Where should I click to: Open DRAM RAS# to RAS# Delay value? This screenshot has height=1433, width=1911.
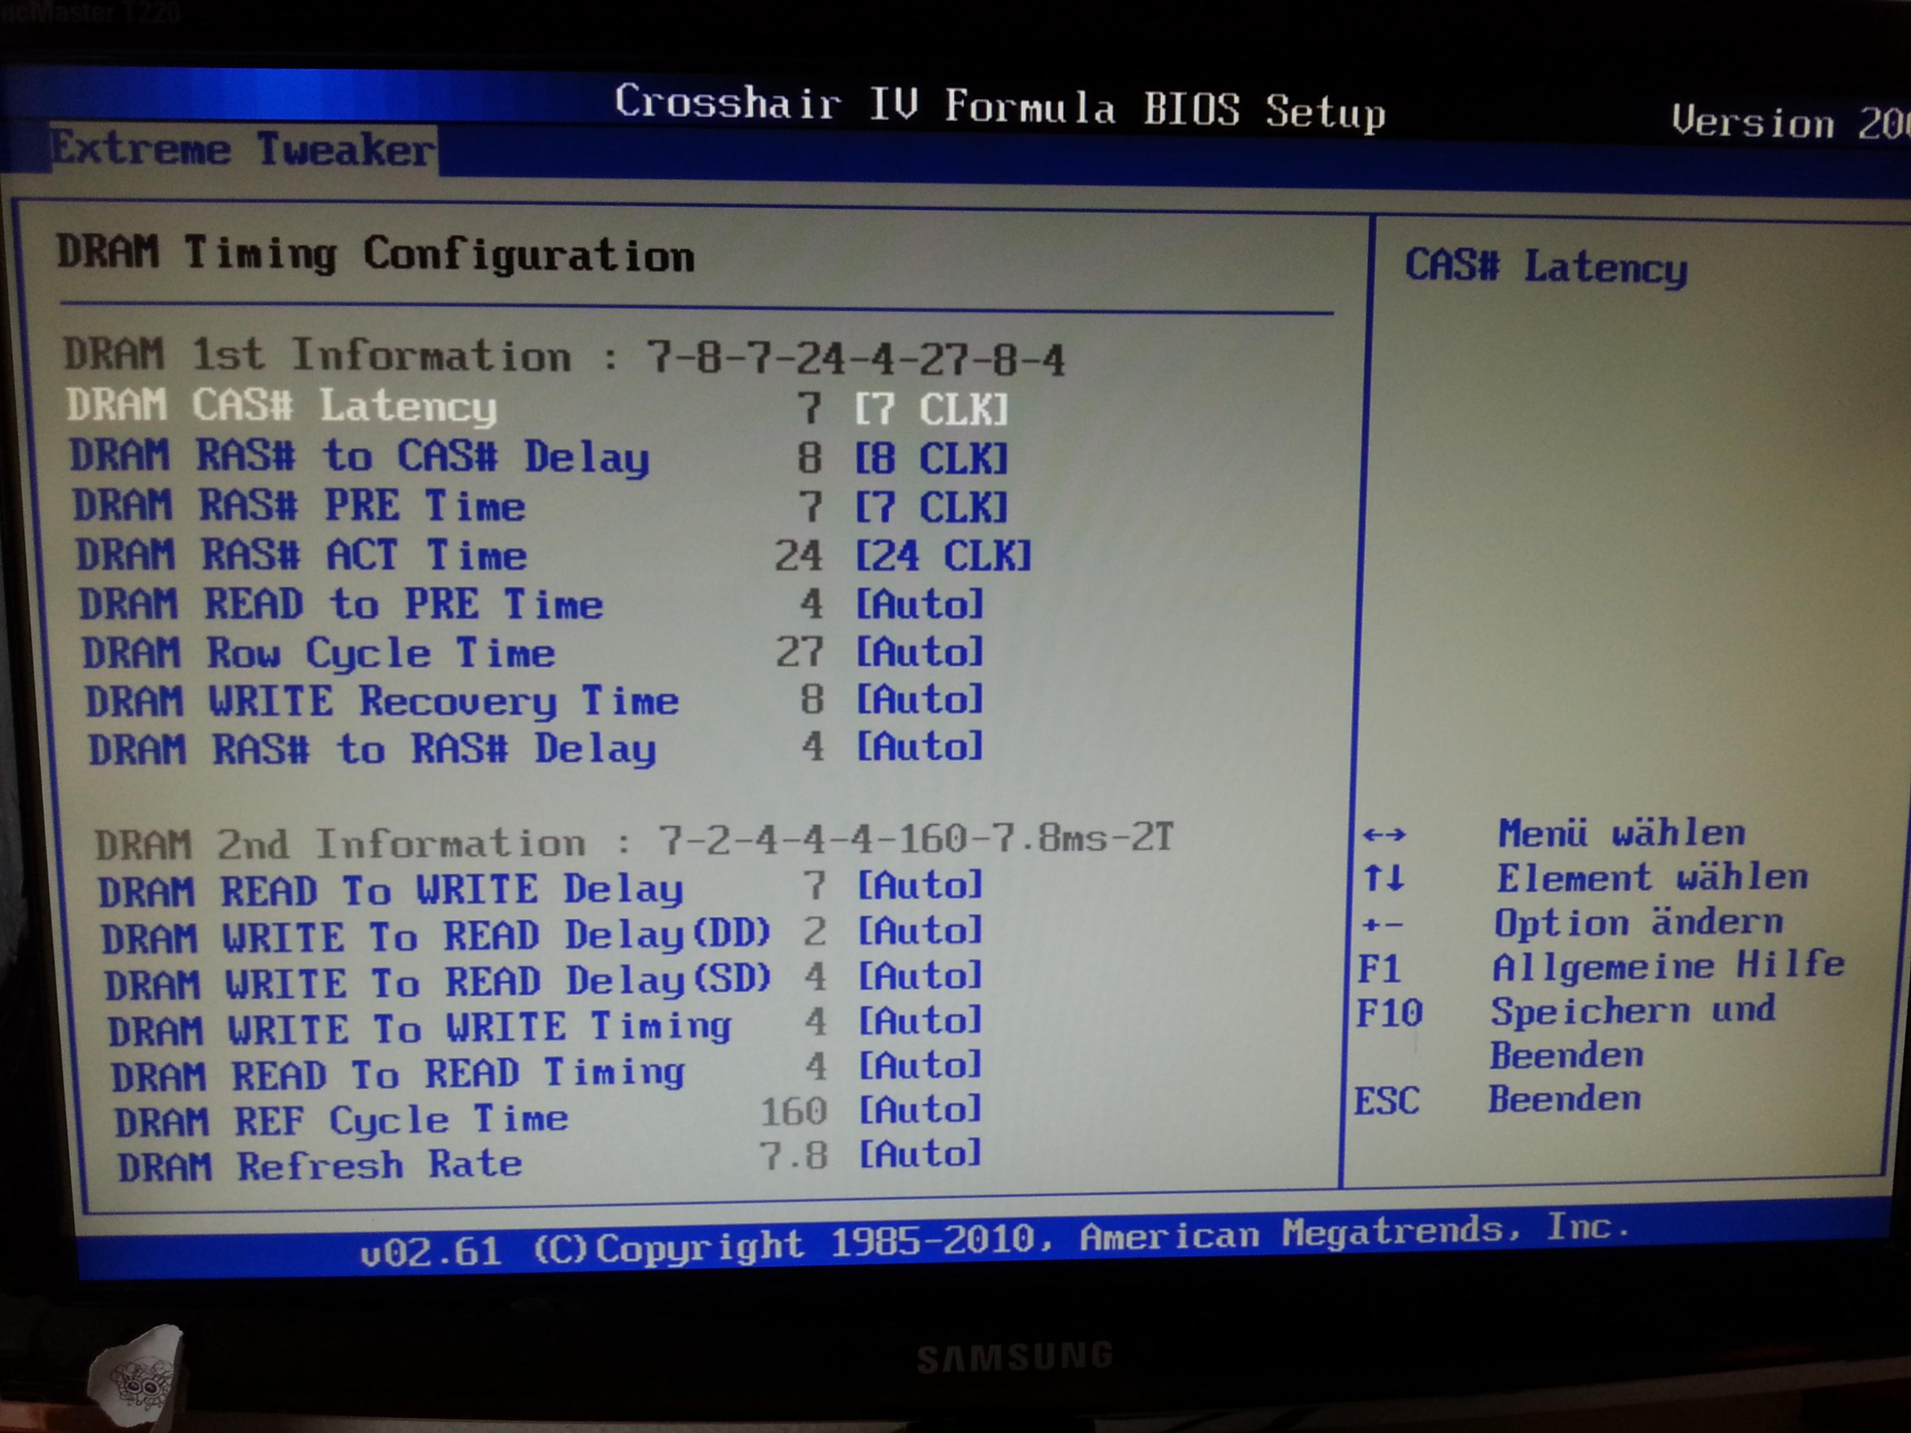(x=919, y=747)
